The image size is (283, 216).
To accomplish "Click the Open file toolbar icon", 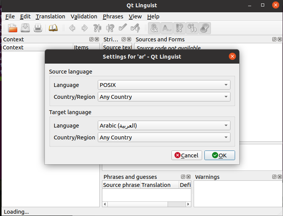I will tap(13, 28).
